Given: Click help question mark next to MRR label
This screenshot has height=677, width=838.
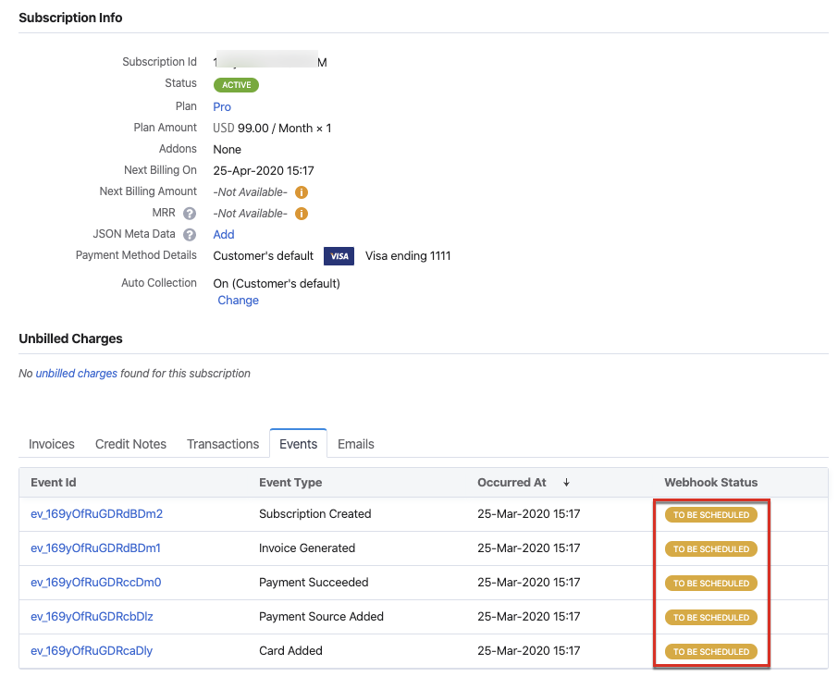Looking at the screenshot, I should (190, 214).
